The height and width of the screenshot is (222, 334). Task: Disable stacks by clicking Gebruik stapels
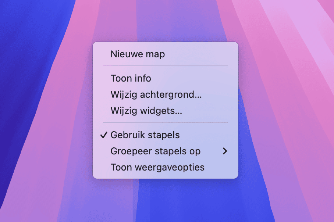click(x=145, y=135)
